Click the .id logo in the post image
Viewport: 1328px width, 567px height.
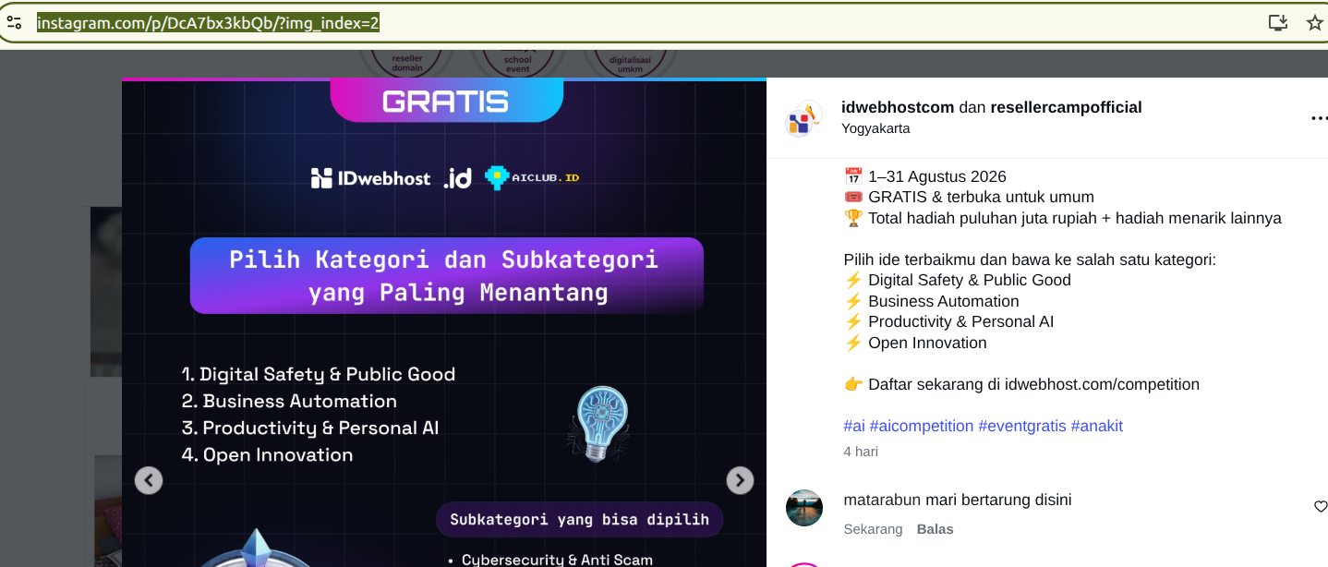tap(457, 178)
